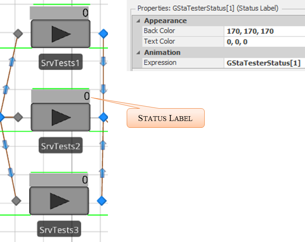The height and width of the screenshot is (242, 305).
Task: Collapse the Animation property category
Action: click(138, 52)
